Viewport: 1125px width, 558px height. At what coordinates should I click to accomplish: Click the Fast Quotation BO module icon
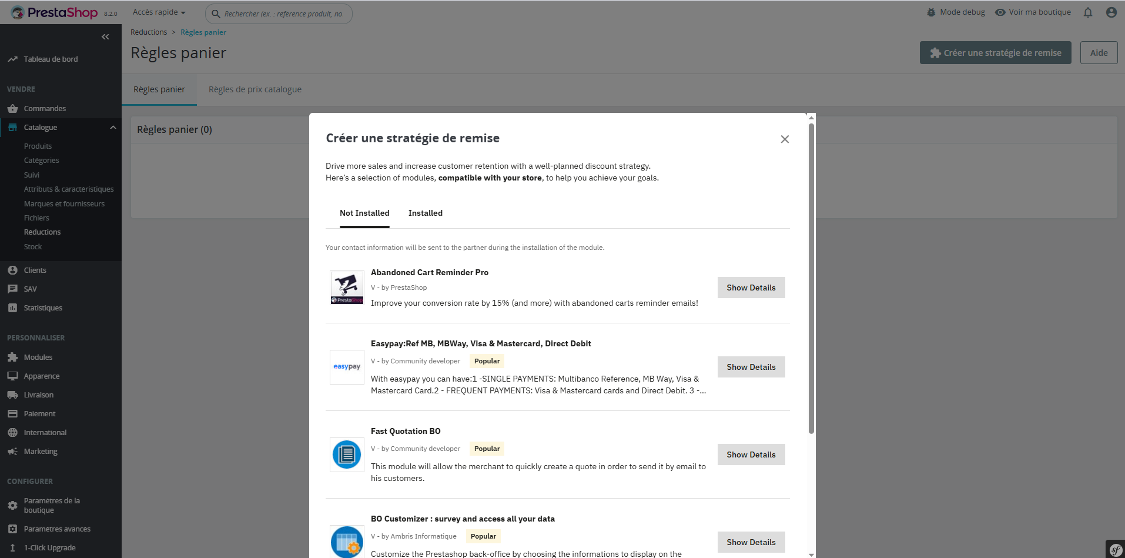click(x=347, y=455)
